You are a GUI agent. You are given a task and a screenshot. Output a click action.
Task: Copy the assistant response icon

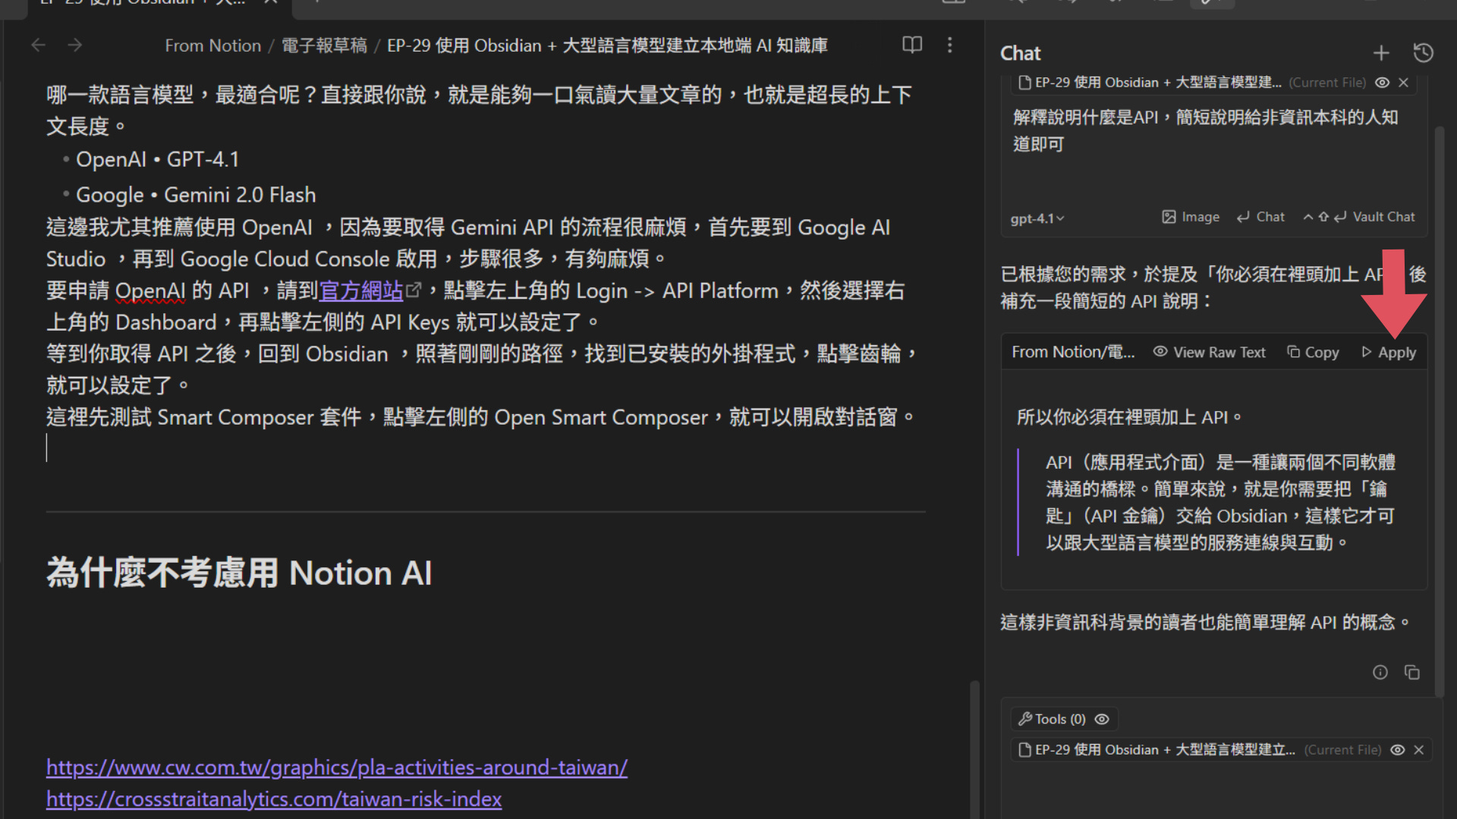(1412, 673)
